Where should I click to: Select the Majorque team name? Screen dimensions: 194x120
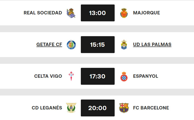[146, 13]
